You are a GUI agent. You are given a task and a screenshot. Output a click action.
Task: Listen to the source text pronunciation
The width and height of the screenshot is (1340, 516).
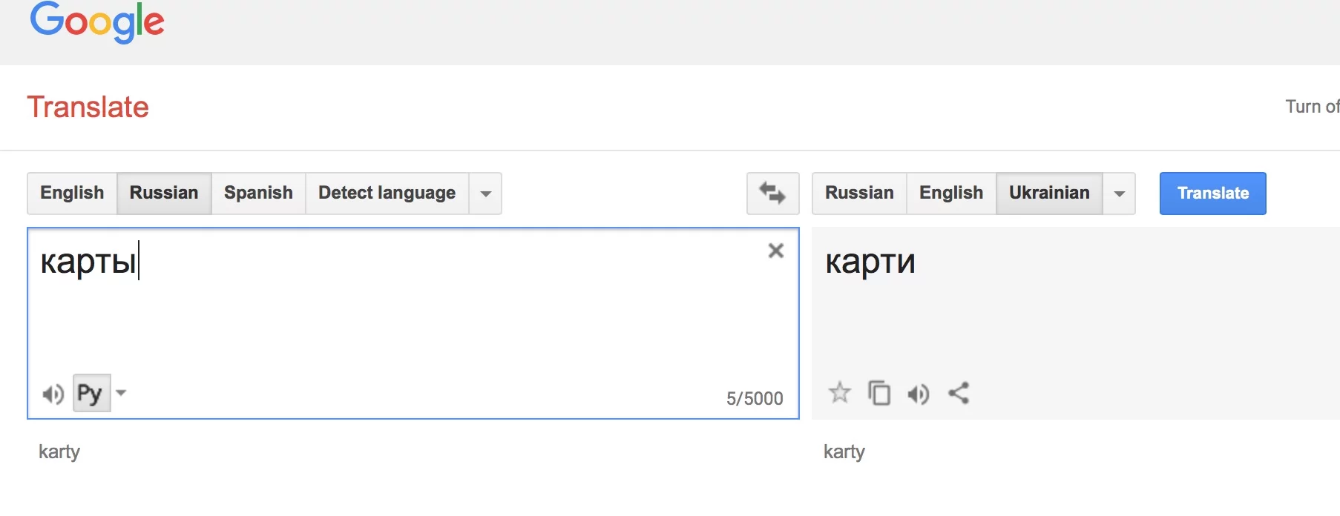(53, 394)
